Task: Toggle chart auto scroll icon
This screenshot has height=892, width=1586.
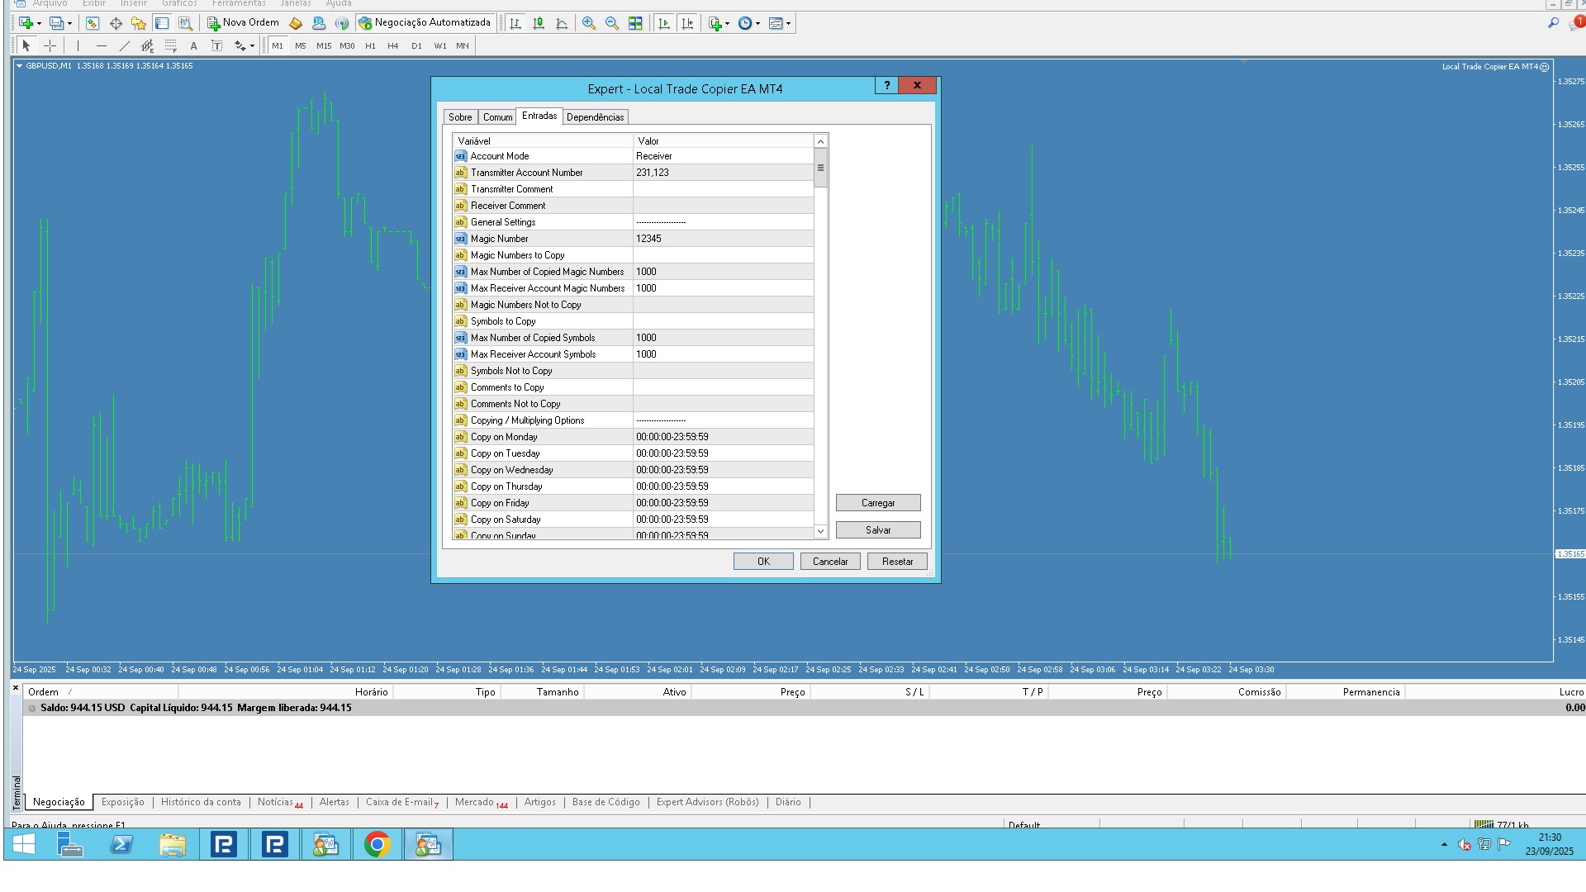Action: [663, 23]
